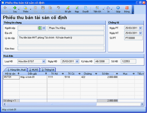147x113 pixels.
Task: Click TK Nợ column header
Action: (54, 74)
